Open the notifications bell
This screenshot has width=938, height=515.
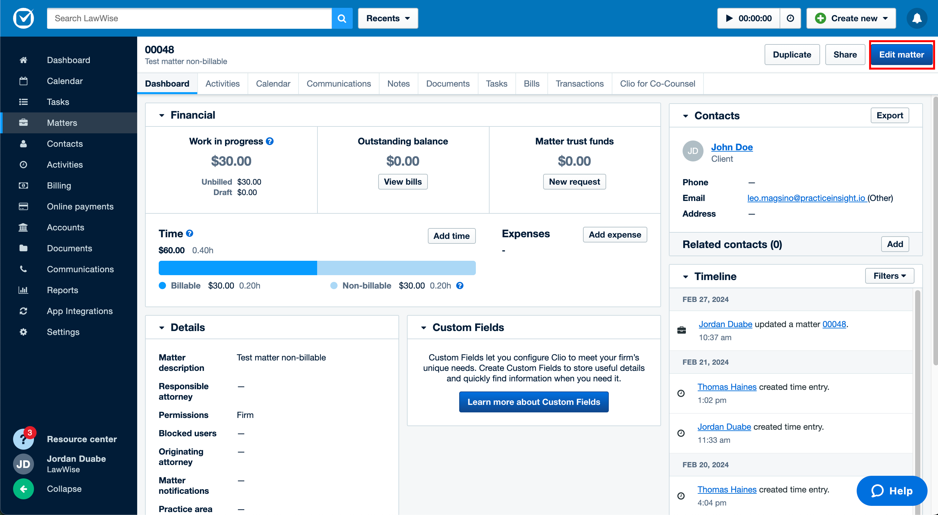click(916, 18)
